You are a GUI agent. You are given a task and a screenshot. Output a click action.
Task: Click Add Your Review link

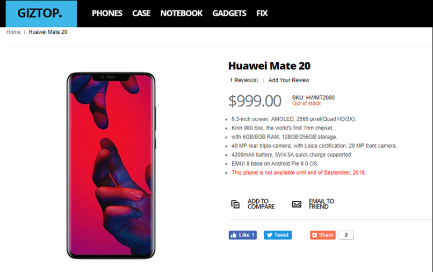[289, 80]
